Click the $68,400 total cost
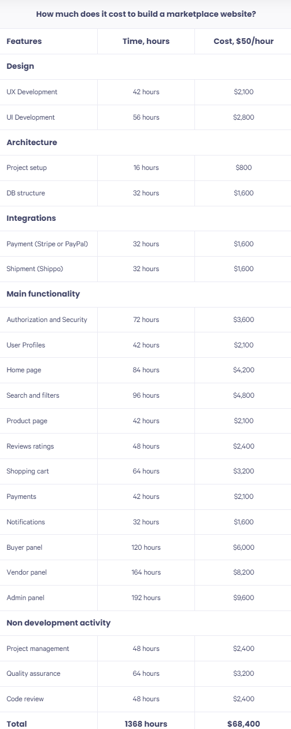Image resolution: width=291 pixels, height=729 pixels. 244,724
